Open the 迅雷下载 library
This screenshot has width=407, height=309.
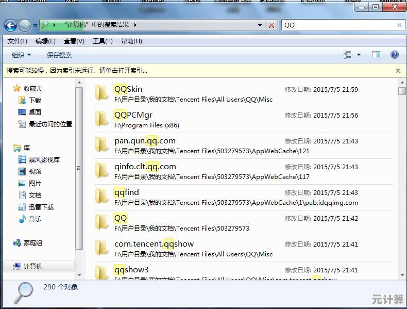pyautogui.click(x=41, y=207)
